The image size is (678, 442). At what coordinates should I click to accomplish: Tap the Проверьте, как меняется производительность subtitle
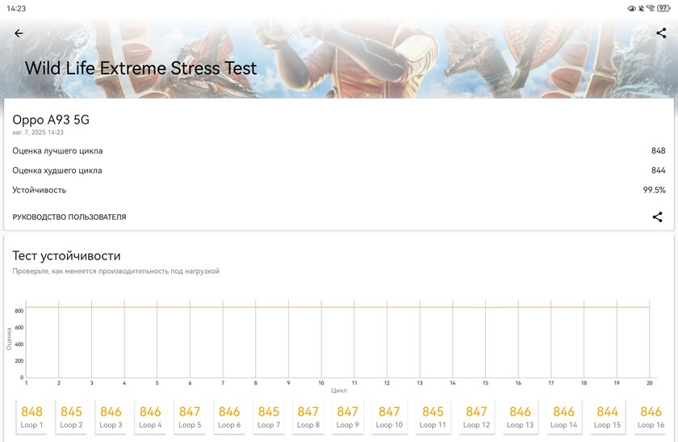[116, 272]
